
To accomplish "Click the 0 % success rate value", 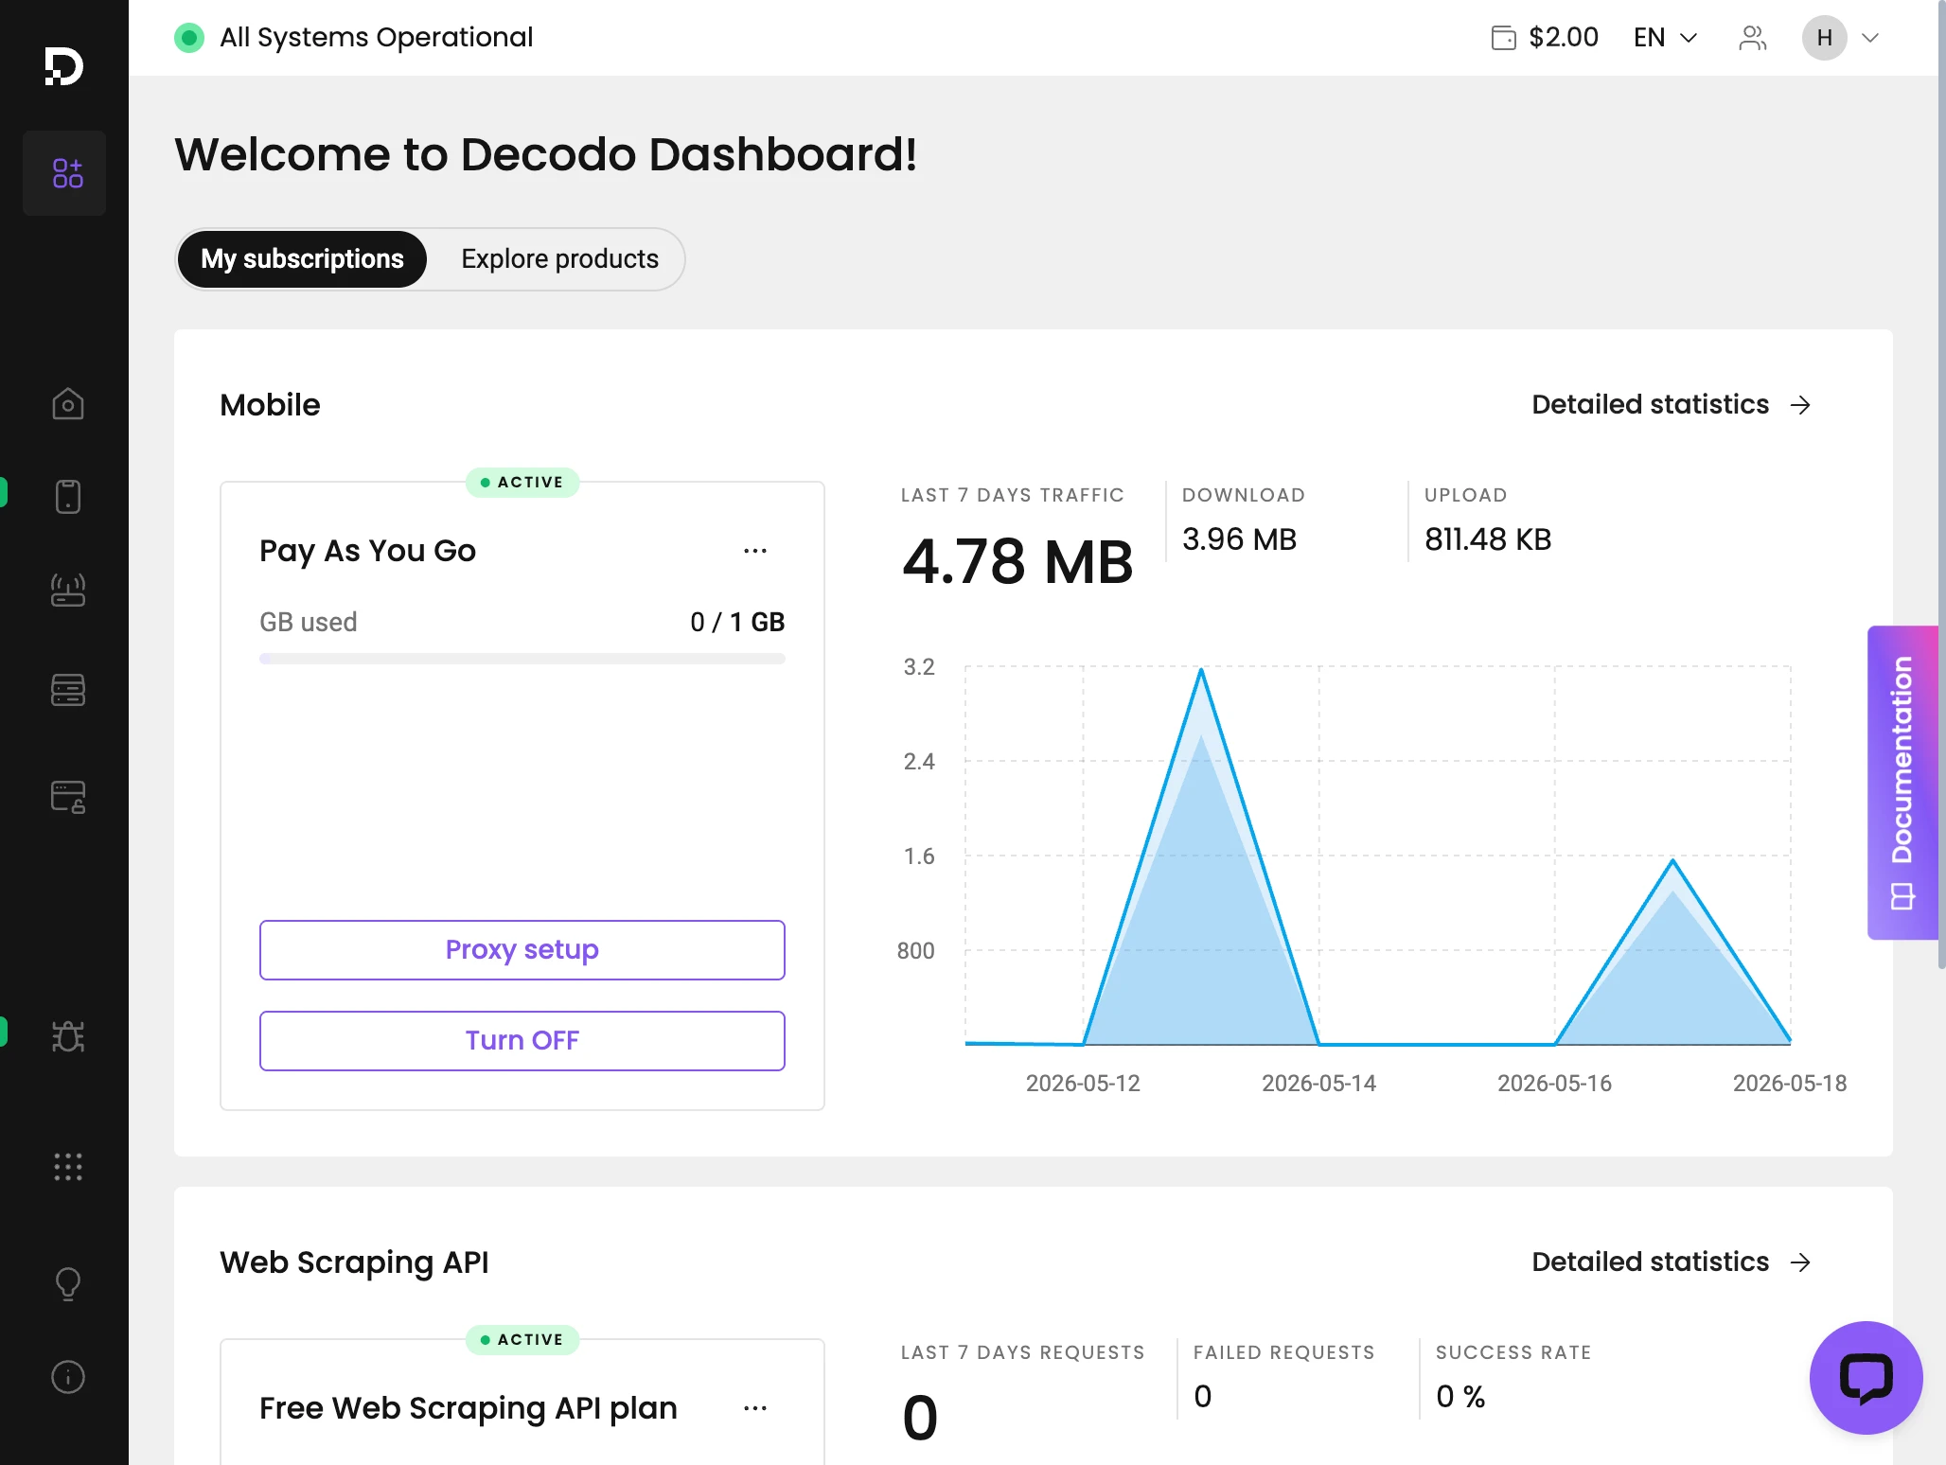I will pos(1460,1397).
